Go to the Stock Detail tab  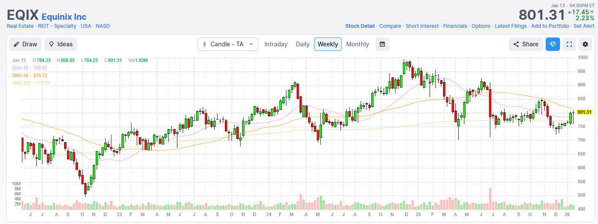(360, 26)
